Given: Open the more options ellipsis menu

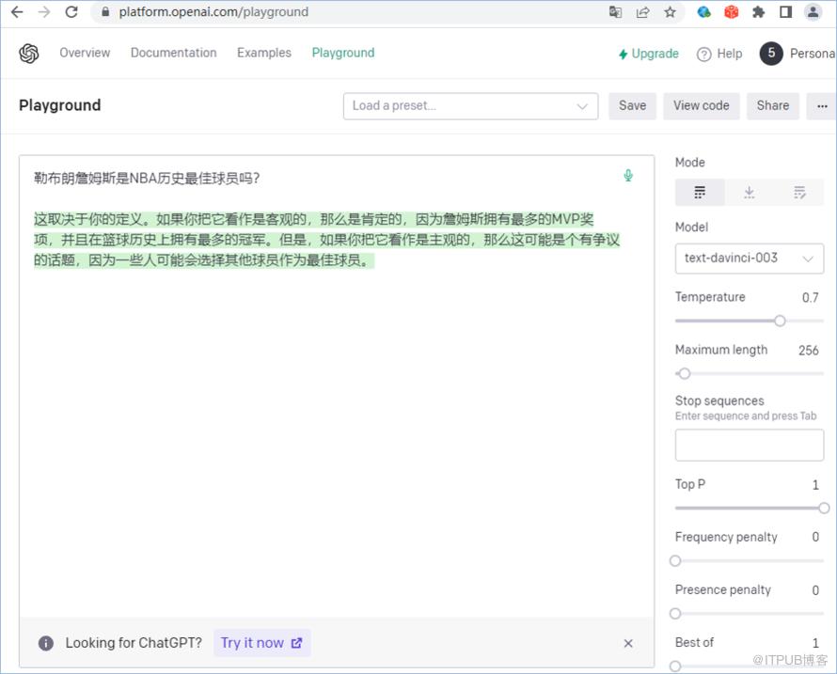Looking at the screenshot, I should tap(822, 105).
